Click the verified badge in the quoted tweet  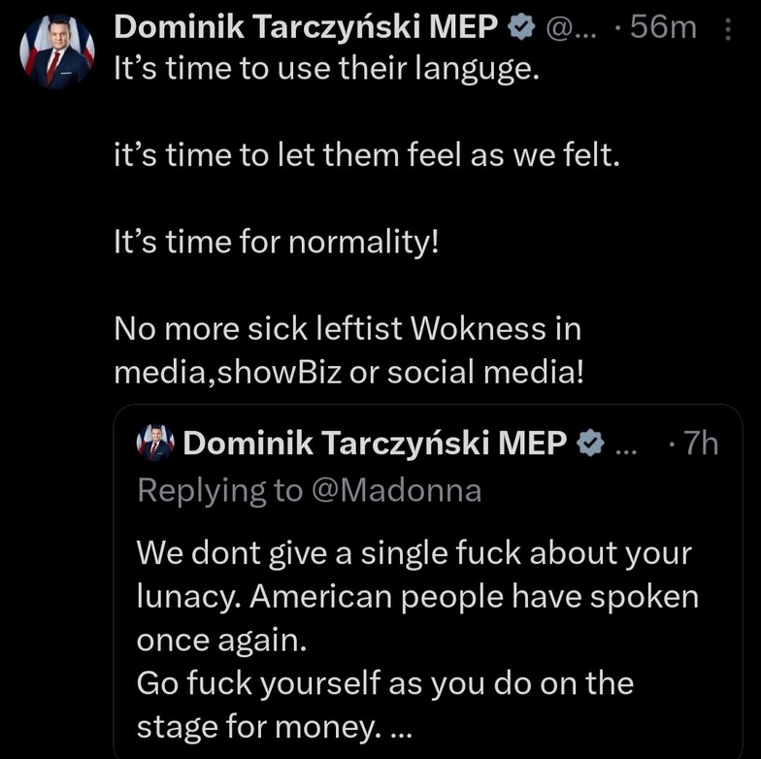tap(588, 444)
